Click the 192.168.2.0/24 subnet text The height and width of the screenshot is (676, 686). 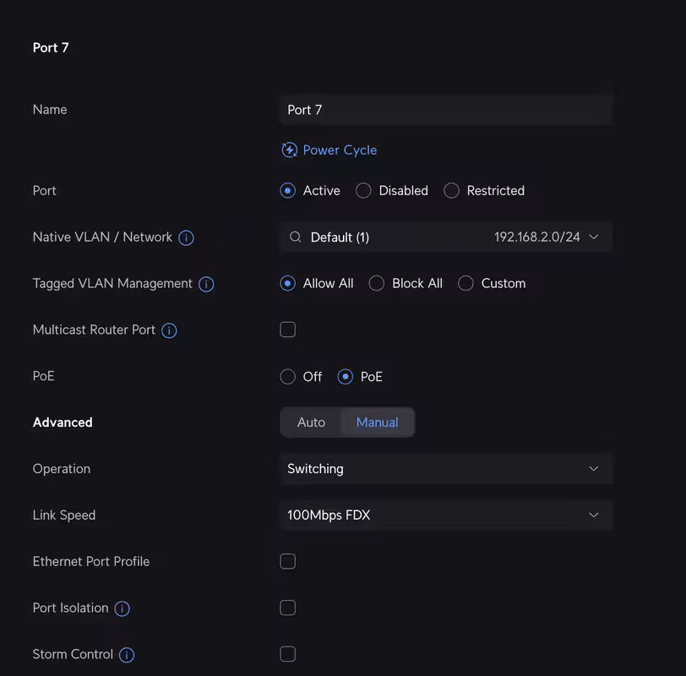click(x=536, y=237)
